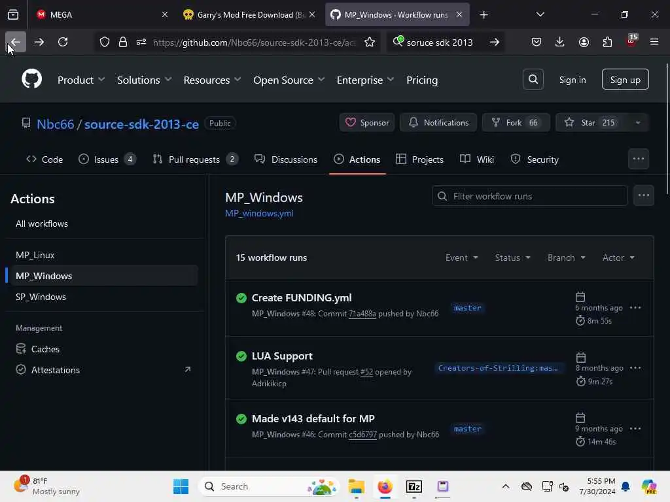Expand the Open Source menu

point(289,80)
